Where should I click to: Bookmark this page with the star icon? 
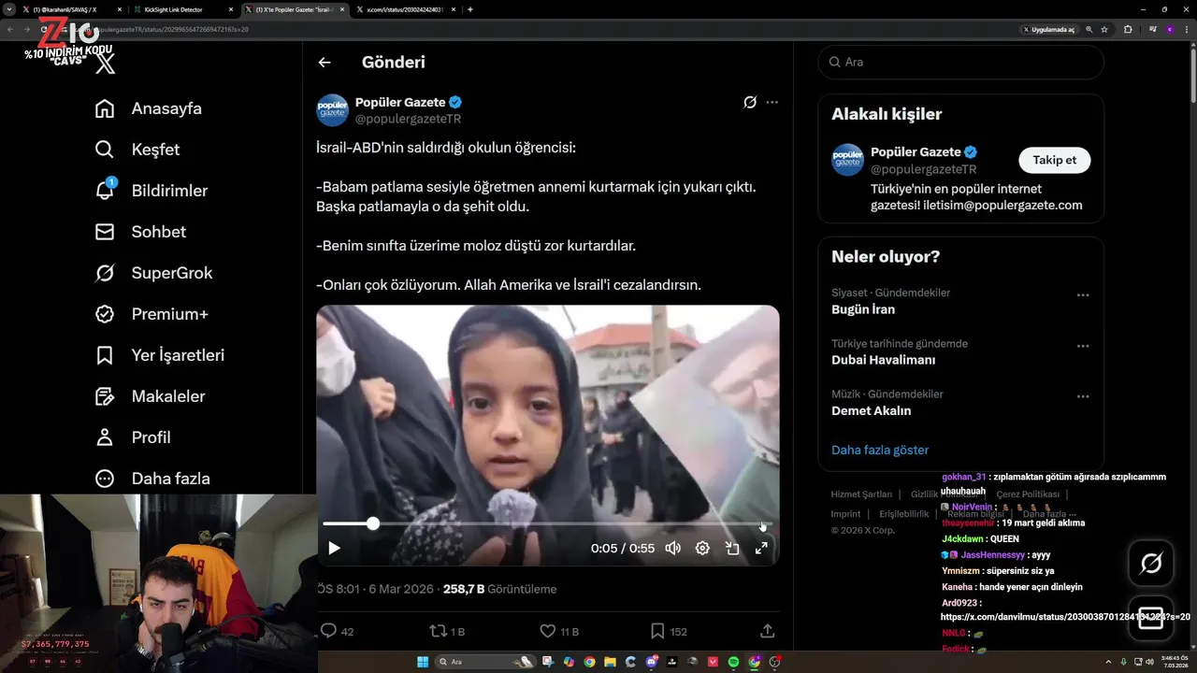point(1104,30)
